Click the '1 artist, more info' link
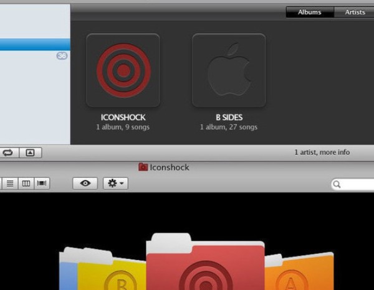The height and width of the screenshot is (290, 374). click(x=322, y=152)
